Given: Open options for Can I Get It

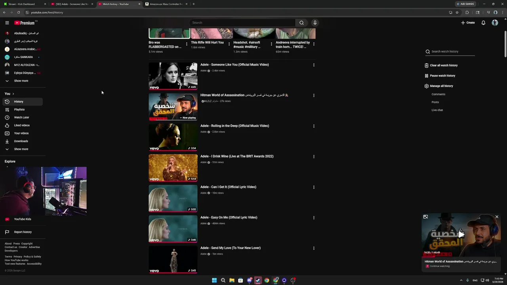Looking at the screenshot, I should coord(314,187).
